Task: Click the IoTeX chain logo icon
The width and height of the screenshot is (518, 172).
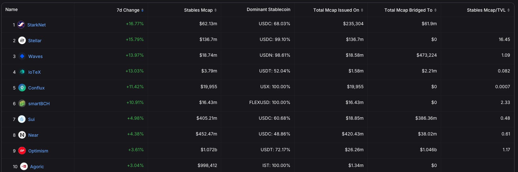Action: [x=22, y=72]
